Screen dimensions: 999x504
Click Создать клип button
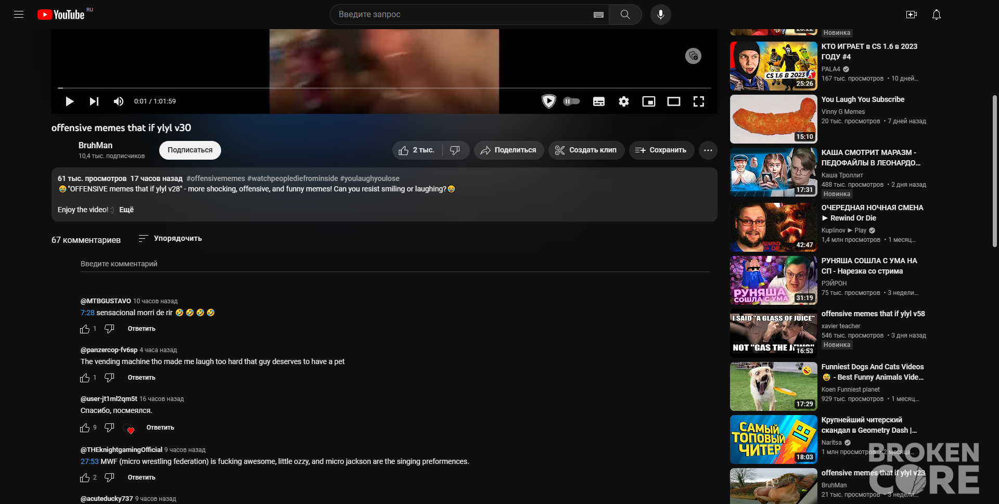pos(586,150)
